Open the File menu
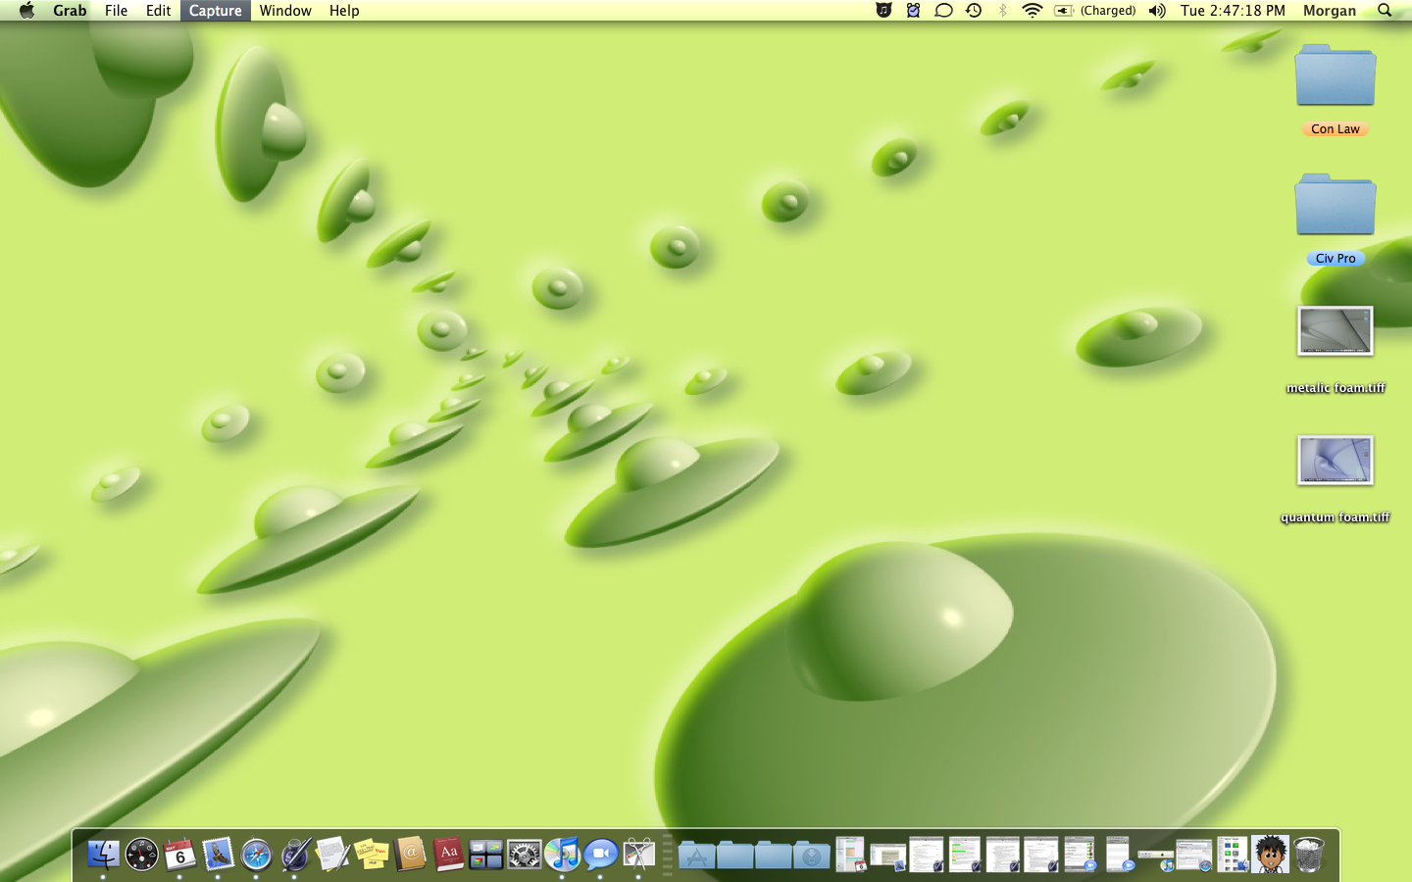Viewport: 1412px width, 882px height. [116, 11]
